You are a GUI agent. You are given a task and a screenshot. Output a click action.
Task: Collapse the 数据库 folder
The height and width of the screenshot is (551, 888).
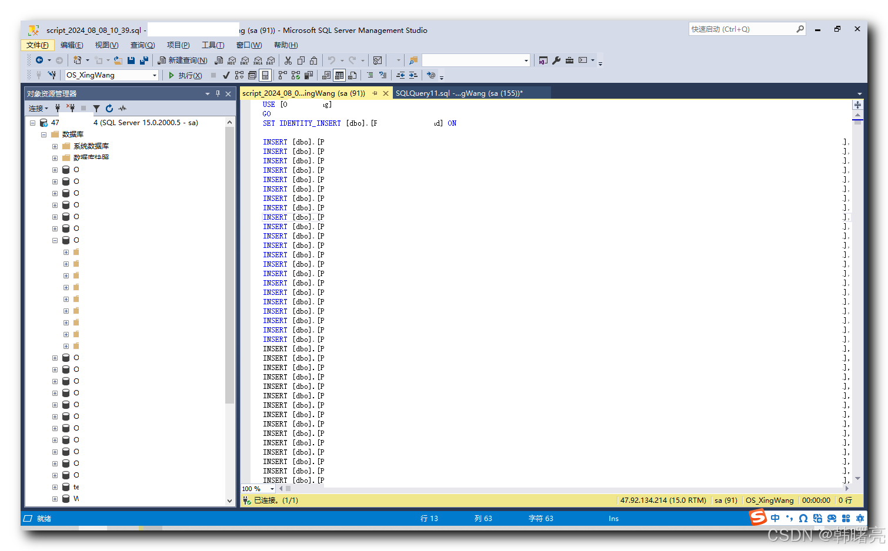[x=44, y=135]
